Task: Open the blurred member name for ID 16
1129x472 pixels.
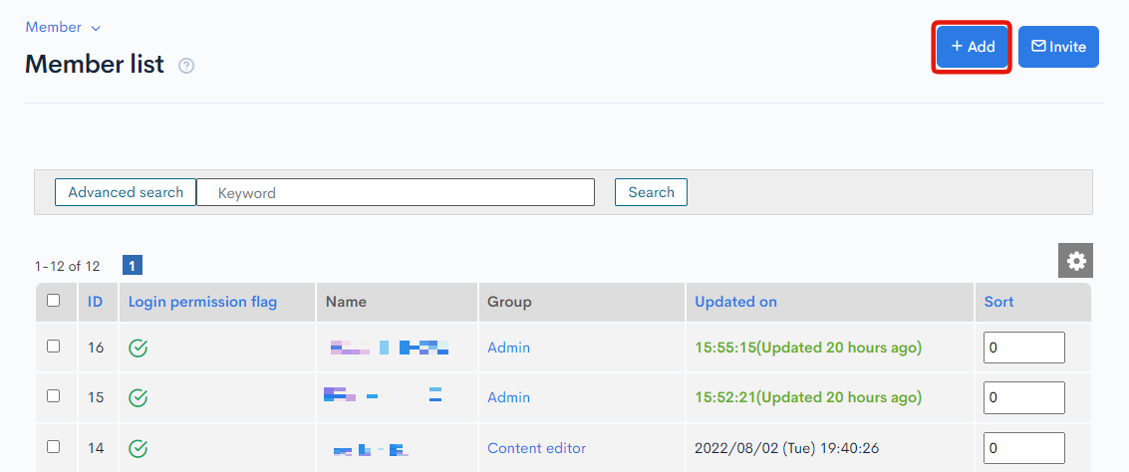Action: pos(390,348)
